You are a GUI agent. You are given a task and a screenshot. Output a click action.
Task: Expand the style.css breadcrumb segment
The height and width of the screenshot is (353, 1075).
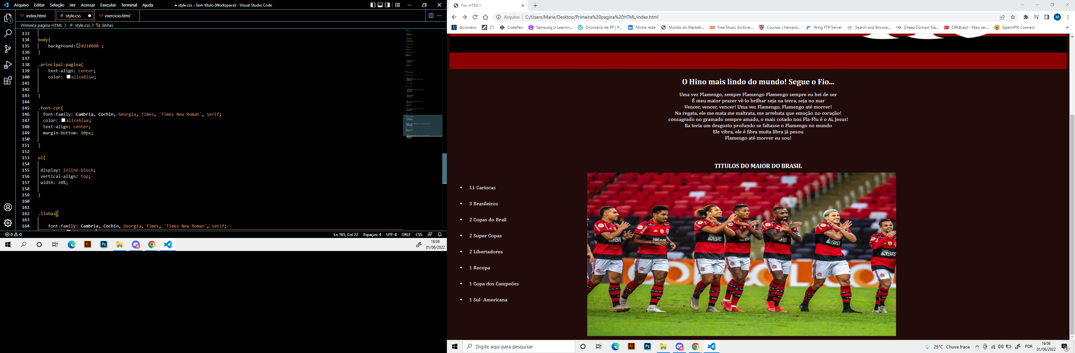[80, 25]
